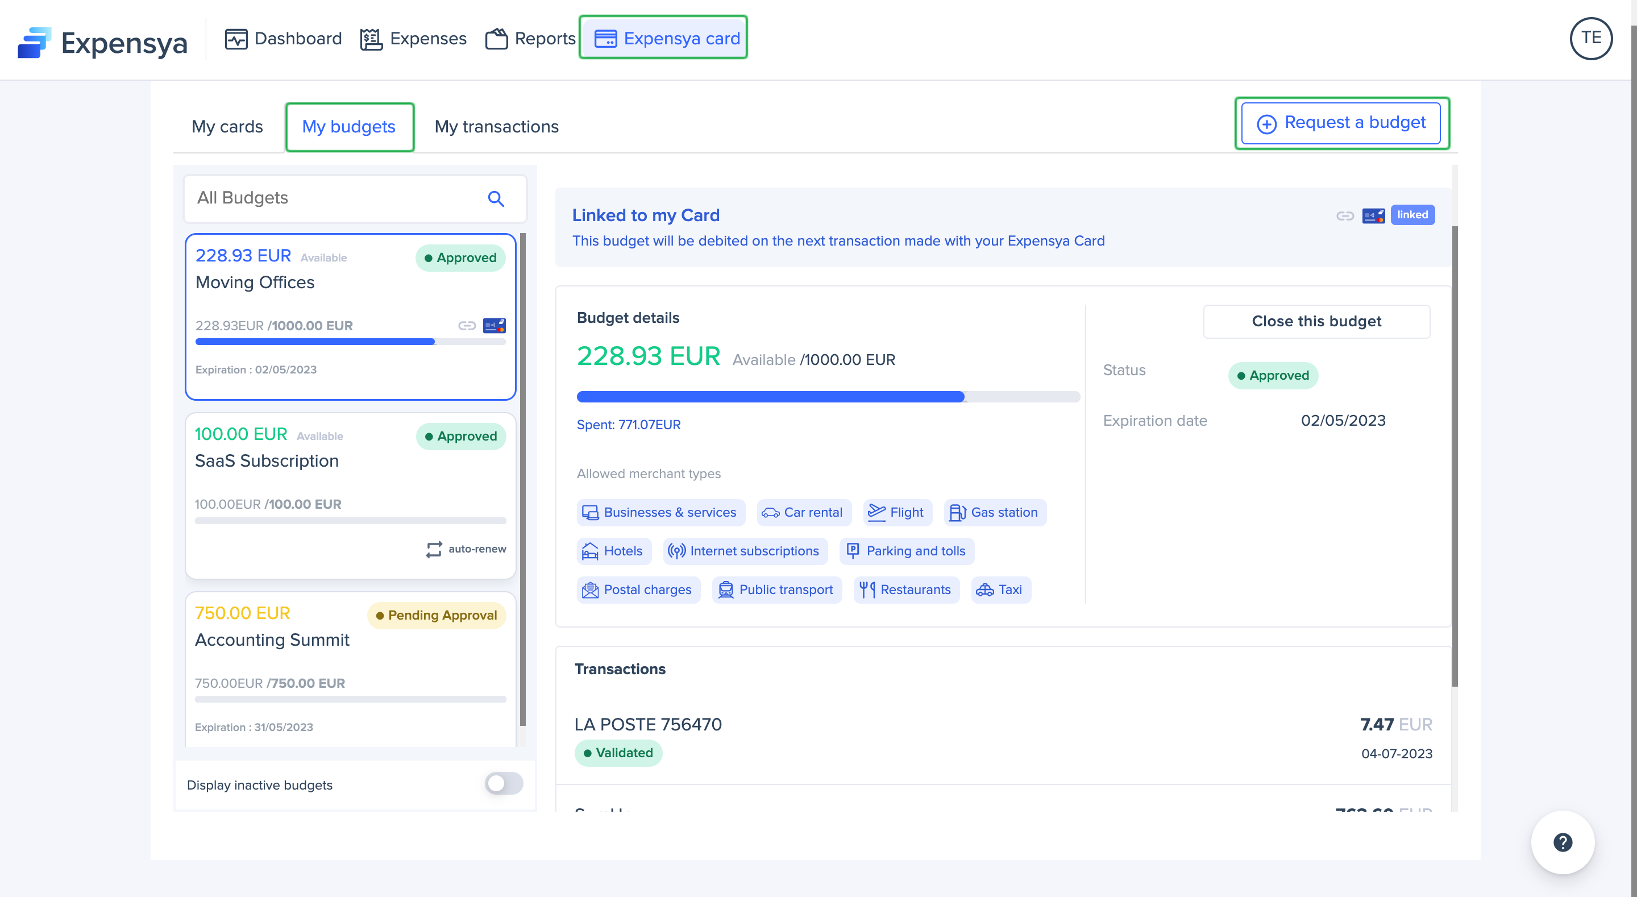
Task: Select the Taxi merchant type chip
Action: coord(1001,590)
